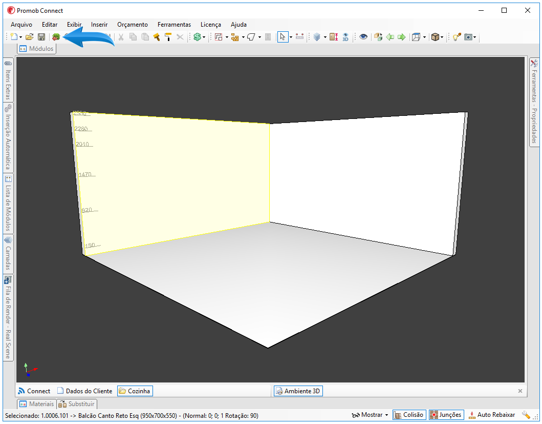The height and width of the screenshot is (424, 542).
Task: Open the Inserir menu
Action: (99, 25)
